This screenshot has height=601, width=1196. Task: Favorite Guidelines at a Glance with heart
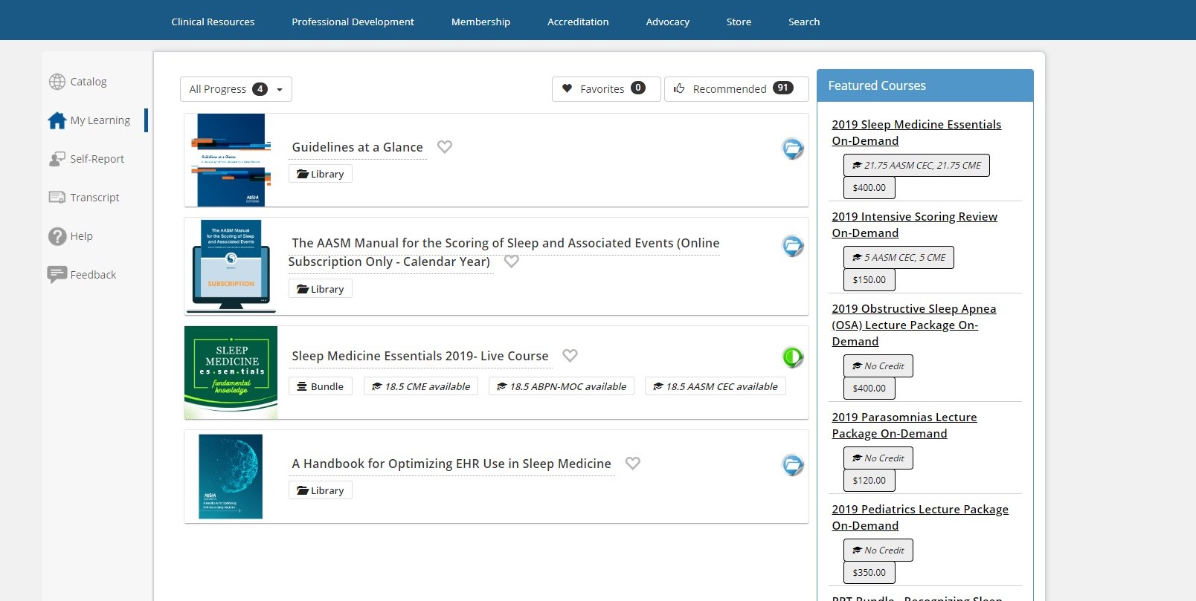(x=445, y=147)
